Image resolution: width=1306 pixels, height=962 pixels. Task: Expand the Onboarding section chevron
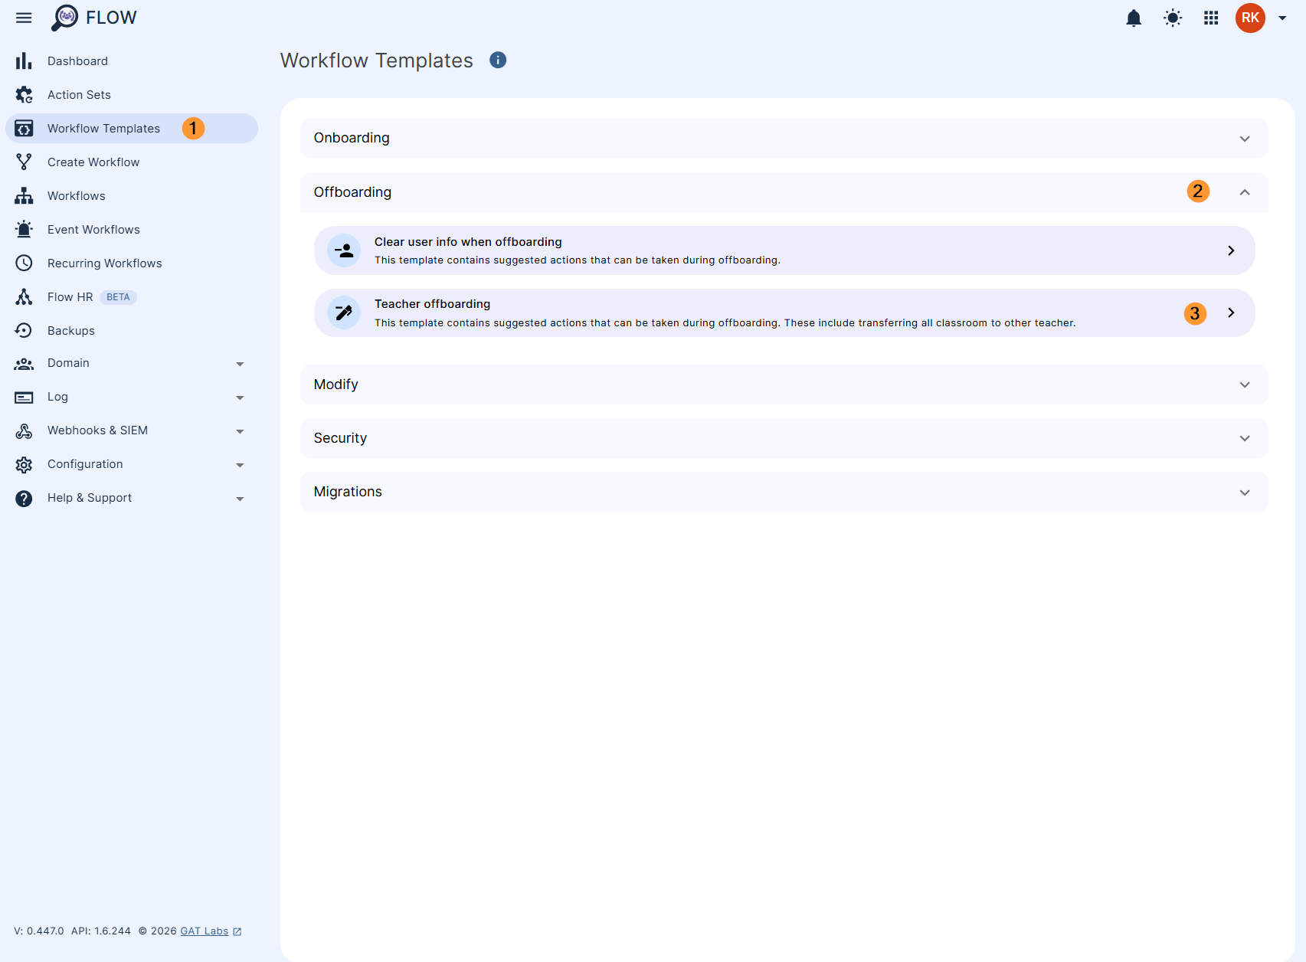[x=1245, y=139]
